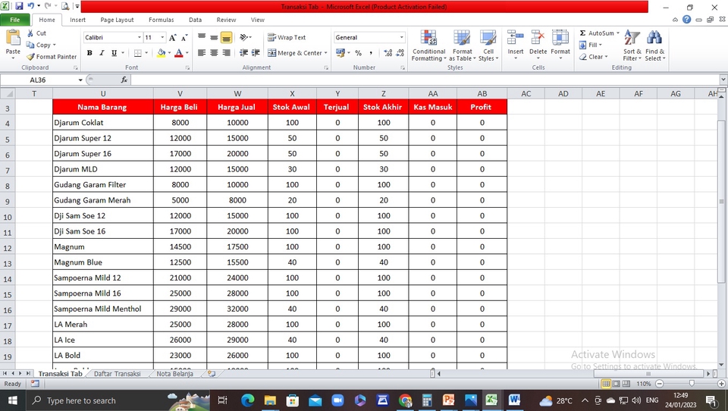Open Format as Table gallery
728x411 pixels.
pos(462,45)
